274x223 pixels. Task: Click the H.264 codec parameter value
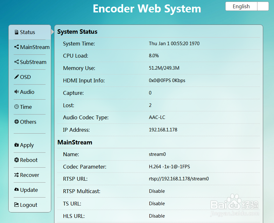tap(169, 166)
